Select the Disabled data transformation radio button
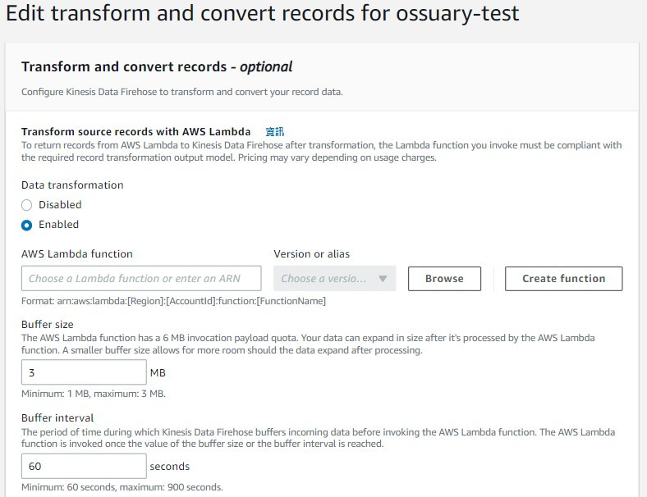Screen dimensions: 647x497 pos(27,205)
